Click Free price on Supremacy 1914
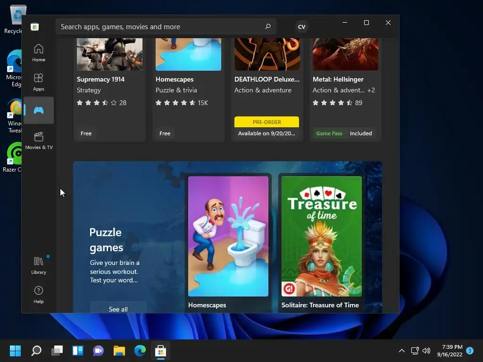This screenshot has width=483, height=362. [x=86, y=133]
